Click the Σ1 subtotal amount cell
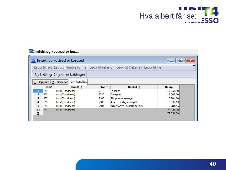This screenshot has height=170, width=226. point(169,110)
